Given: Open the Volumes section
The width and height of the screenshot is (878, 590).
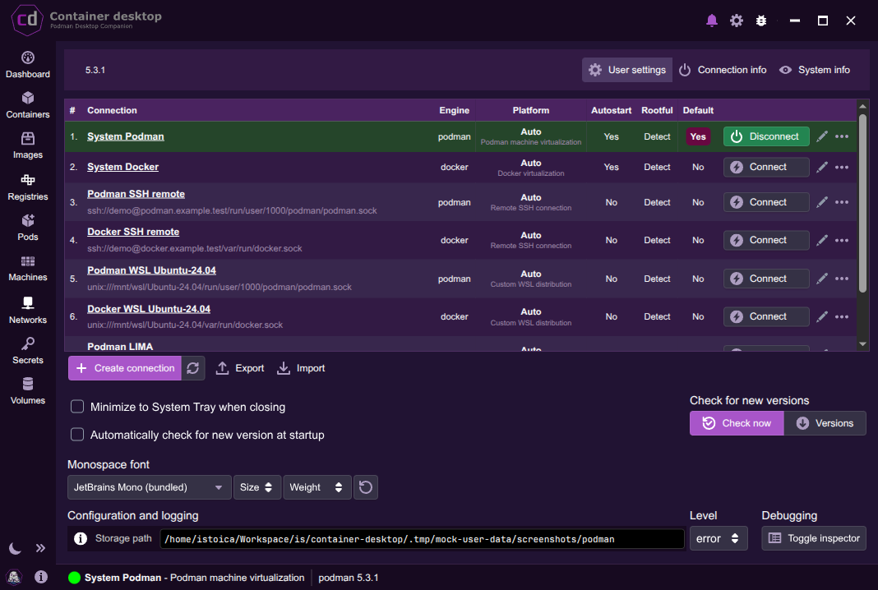Looking at the screenshot, I should click(x=27, y=391).
